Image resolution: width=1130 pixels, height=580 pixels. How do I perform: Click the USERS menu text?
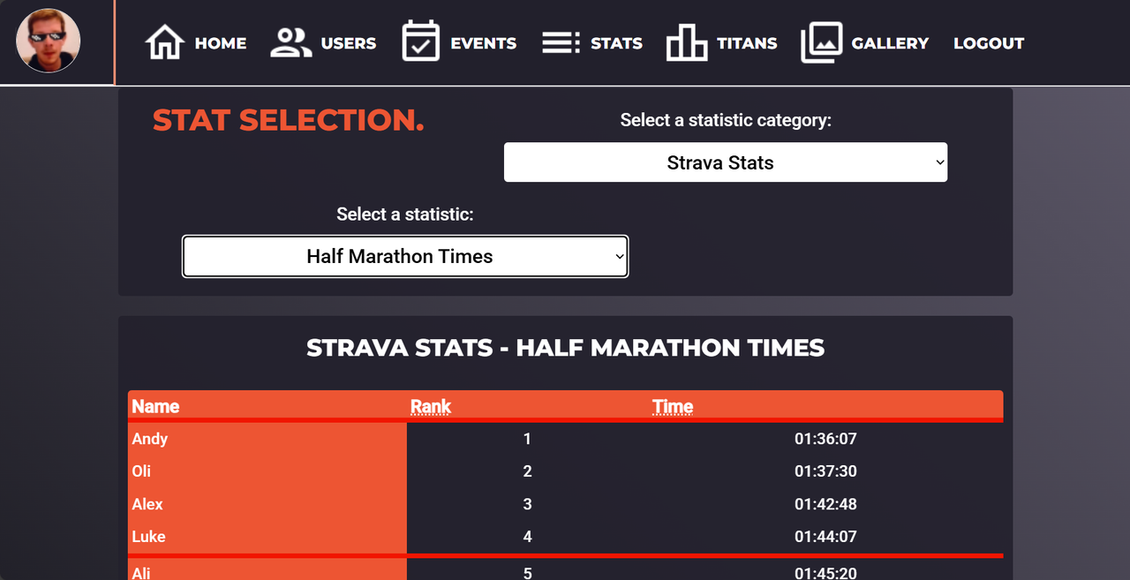point(349,43)
